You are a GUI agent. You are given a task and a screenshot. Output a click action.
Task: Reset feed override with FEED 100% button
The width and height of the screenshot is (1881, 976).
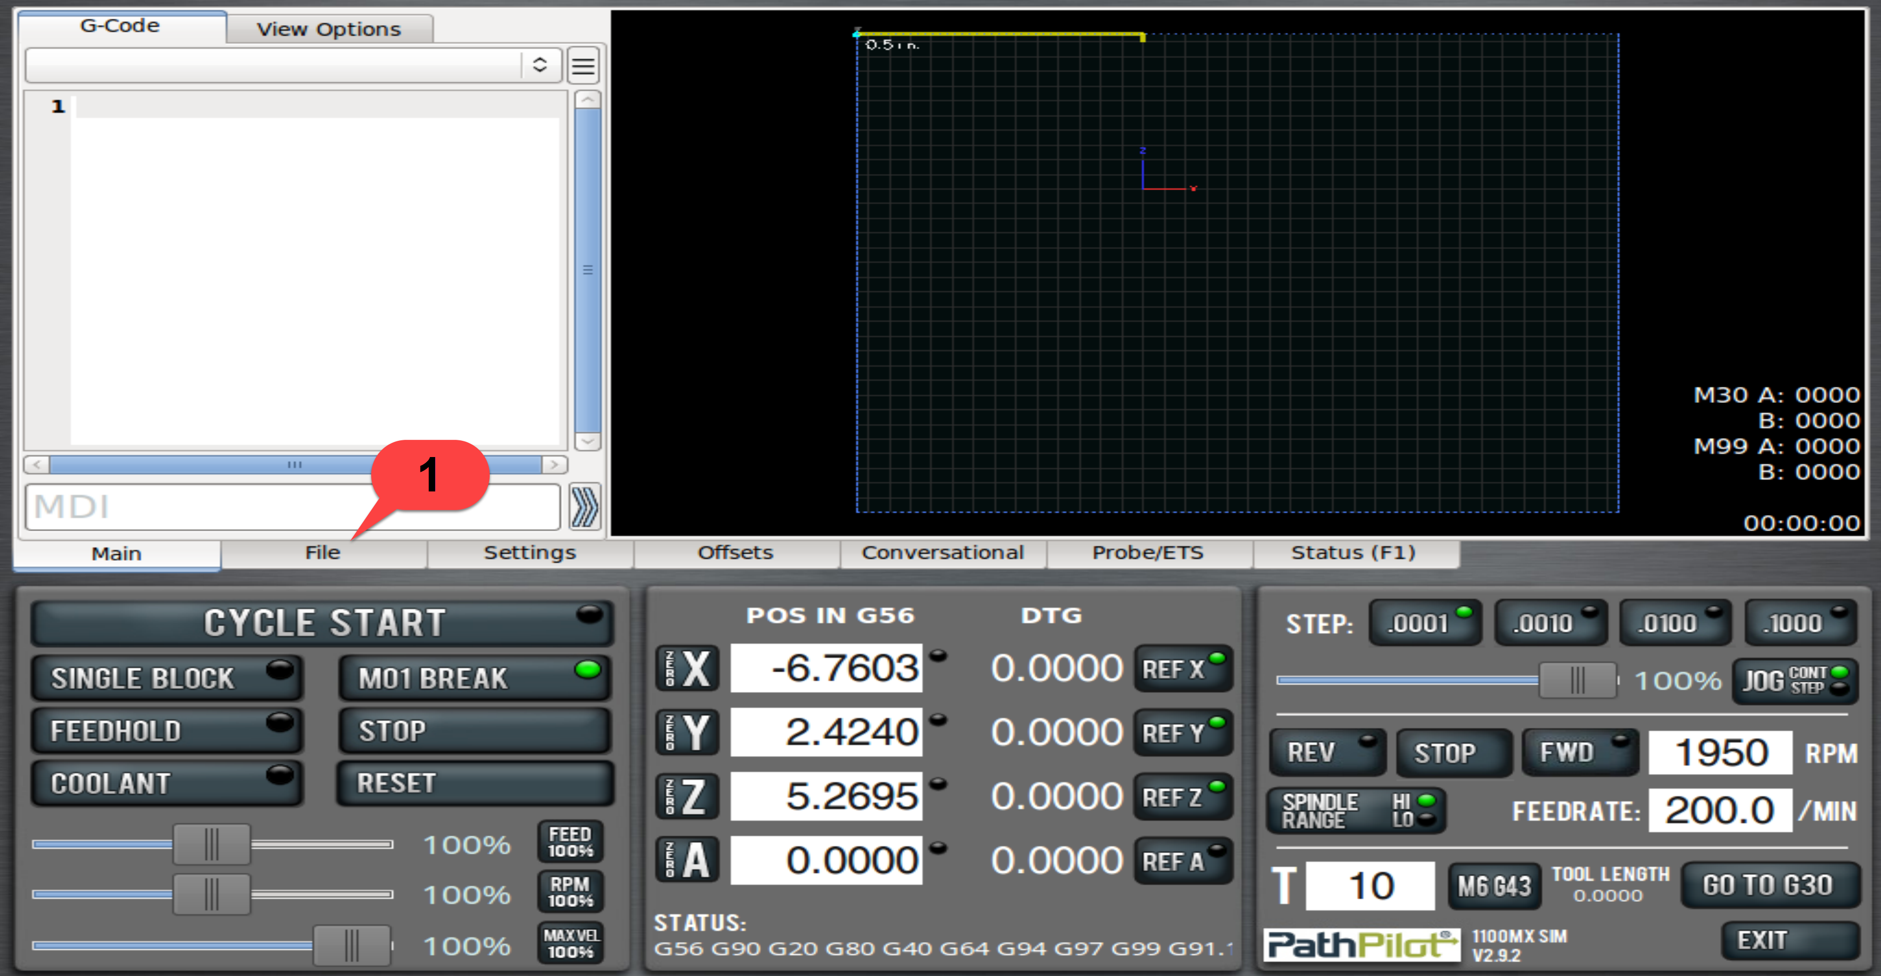point(570,842)
